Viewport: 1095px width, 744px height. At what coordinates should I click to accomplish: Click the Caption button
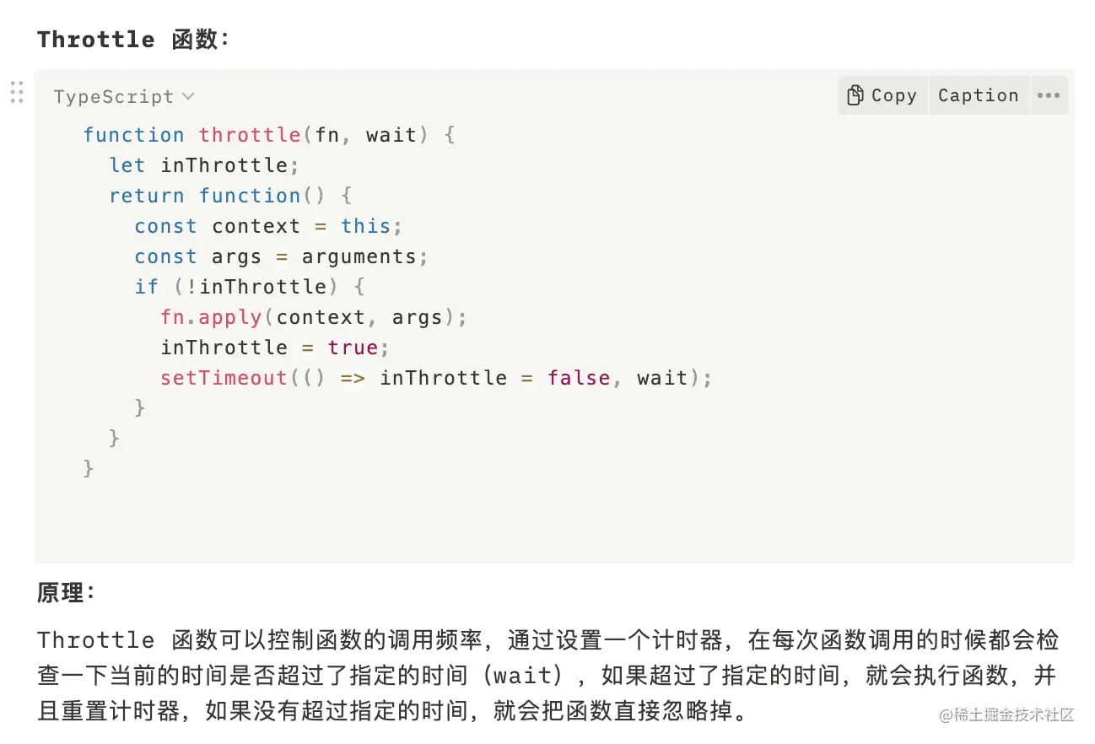tap(978, 95)
